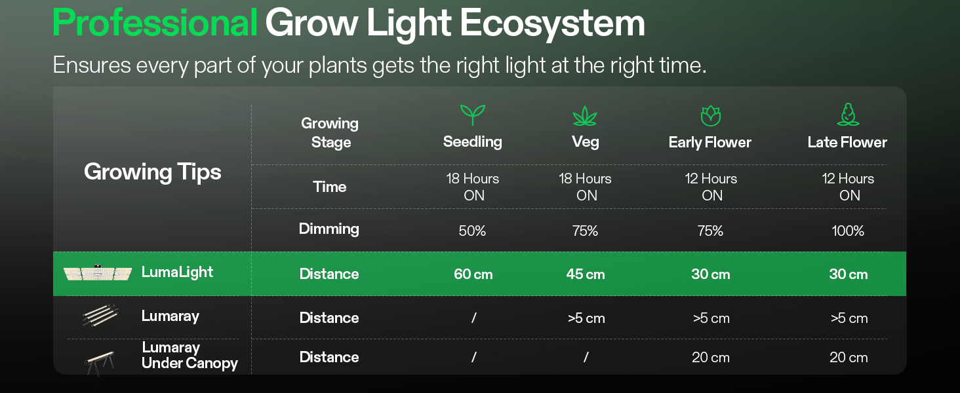Click the Time row label
Screen dimensions: 960x393
329,187
